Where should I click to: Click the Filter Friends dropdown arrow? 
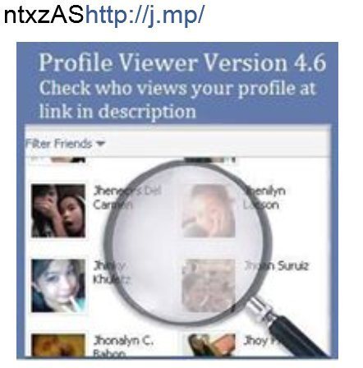100,144
